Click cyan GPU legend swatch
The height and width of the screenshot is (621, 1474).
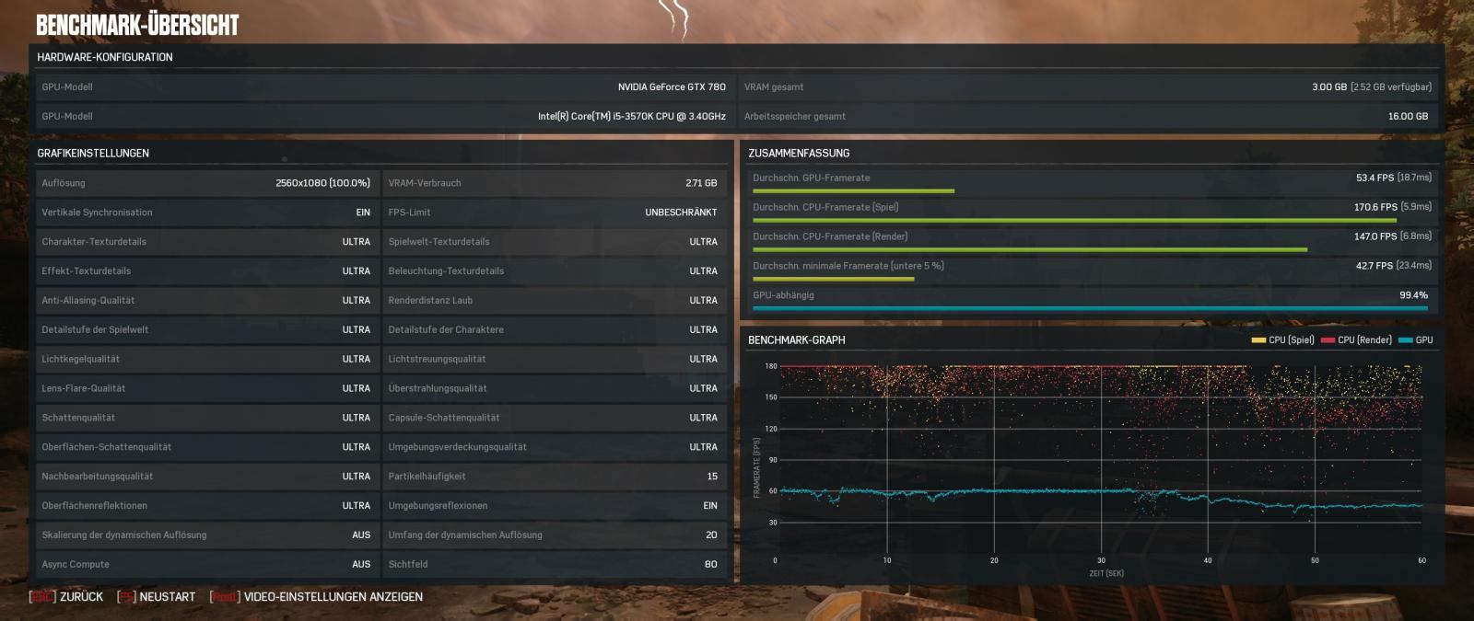(x=1405, y=340)
